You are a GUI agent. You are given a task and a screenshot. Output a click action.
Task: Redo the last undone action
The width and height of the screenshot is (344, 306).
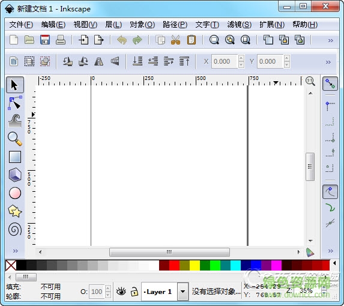137,40
